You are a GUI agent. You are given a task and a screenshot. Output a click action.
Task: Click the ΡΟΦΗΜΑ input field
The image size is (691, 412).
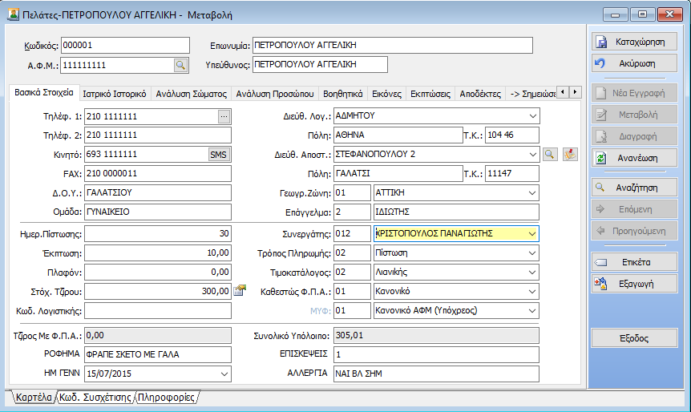tap(158, 355)
